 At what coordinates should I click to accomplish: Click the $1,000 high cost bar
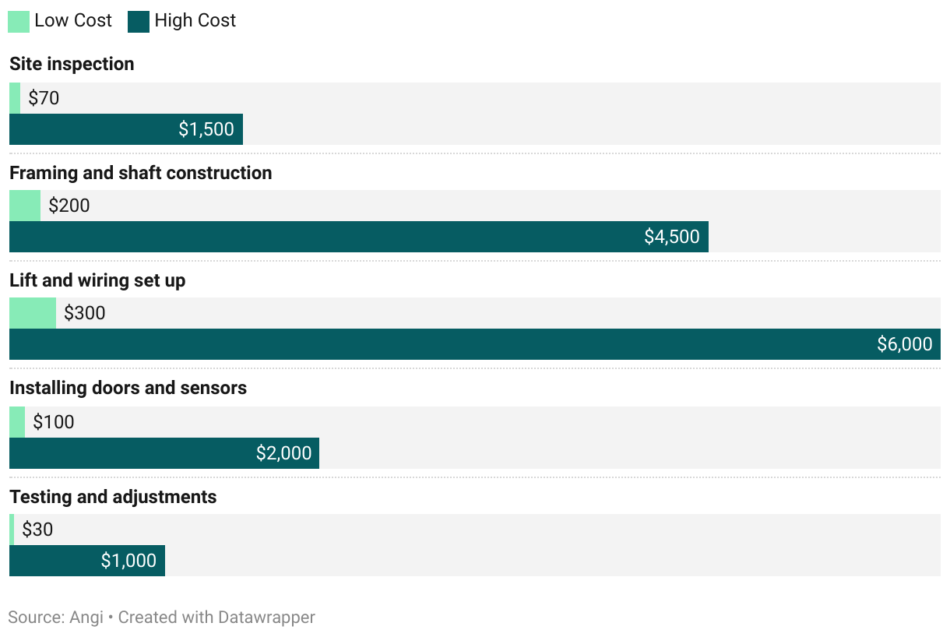coord(87,561)
